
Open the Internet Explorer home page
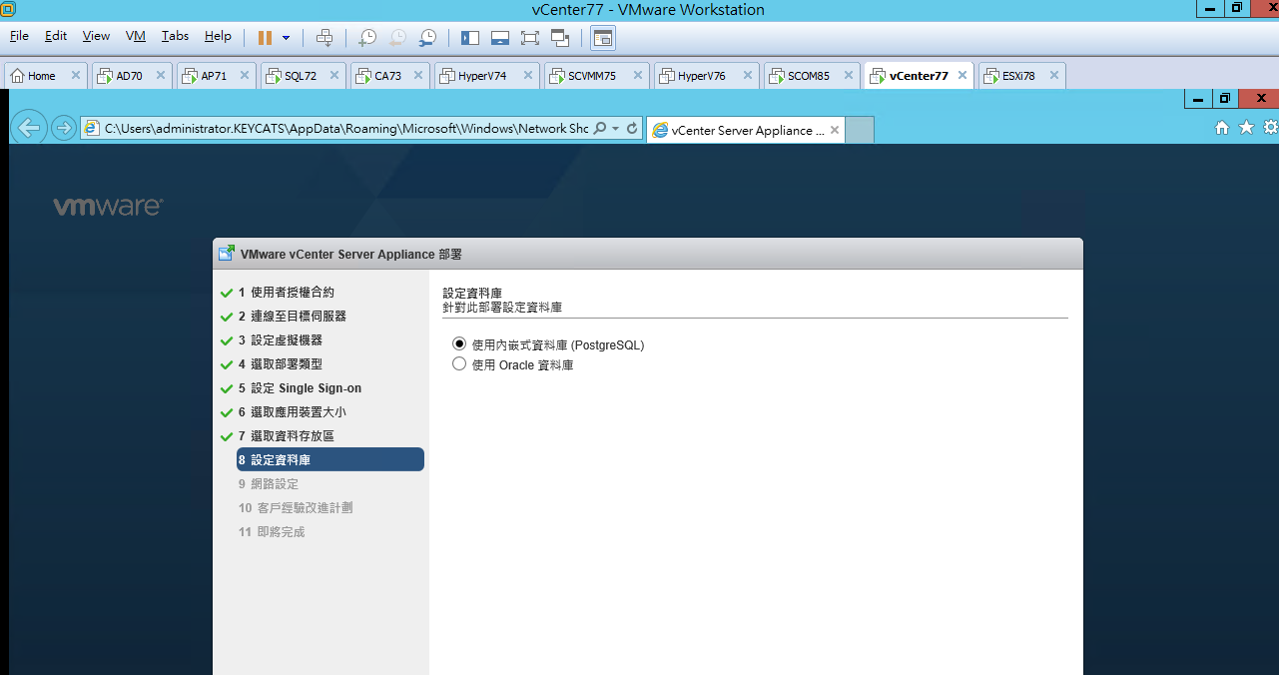pos(1222,128)
